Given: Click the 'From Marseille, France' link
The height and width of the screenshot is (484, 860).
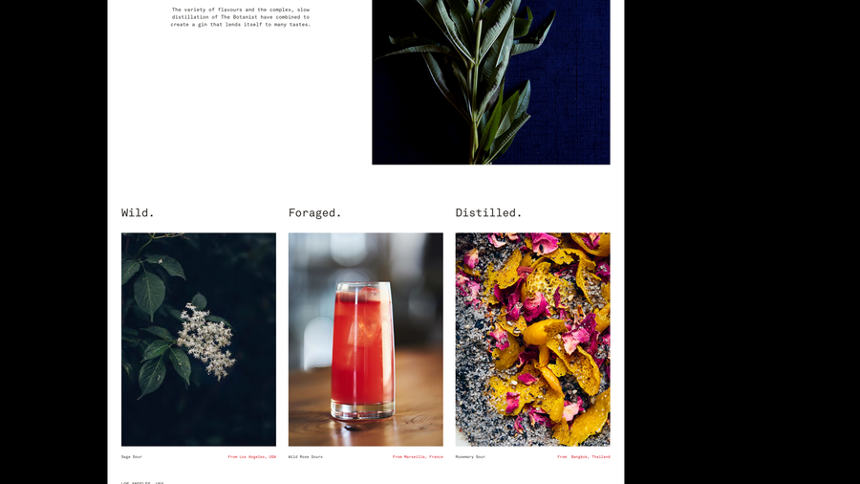Looking at the screenshot, I should click(418, 456).
